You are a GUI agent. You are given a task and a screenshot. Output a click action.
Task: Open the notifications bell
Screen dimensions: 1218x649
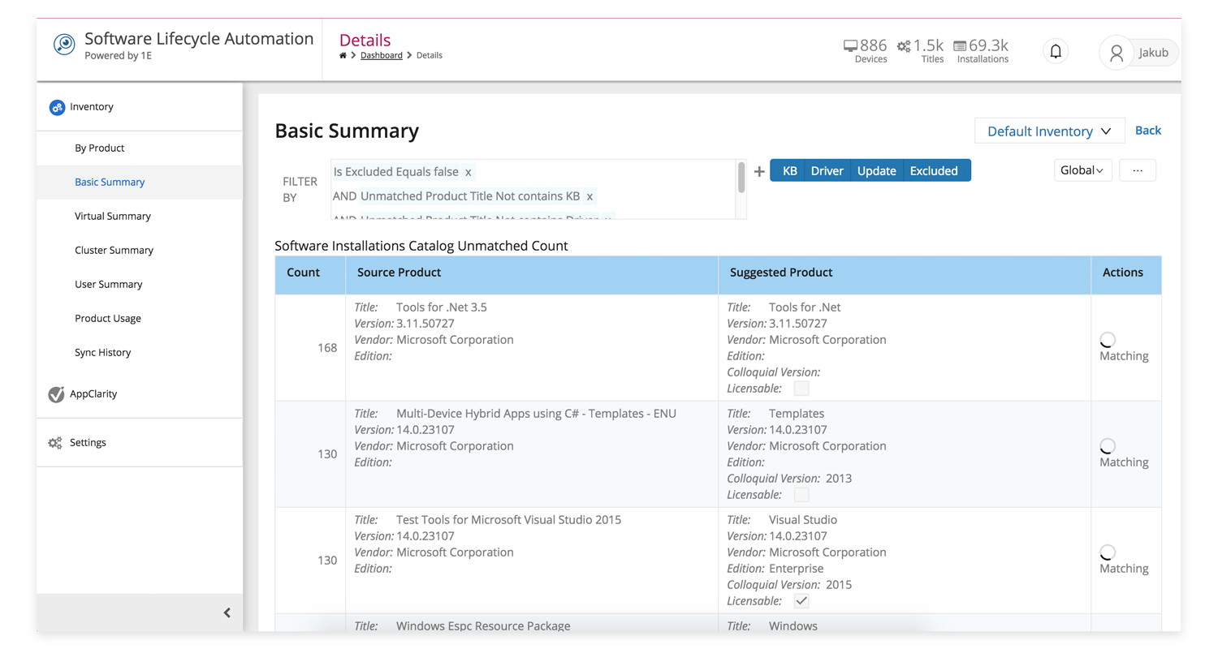(x=1056, y=51)
